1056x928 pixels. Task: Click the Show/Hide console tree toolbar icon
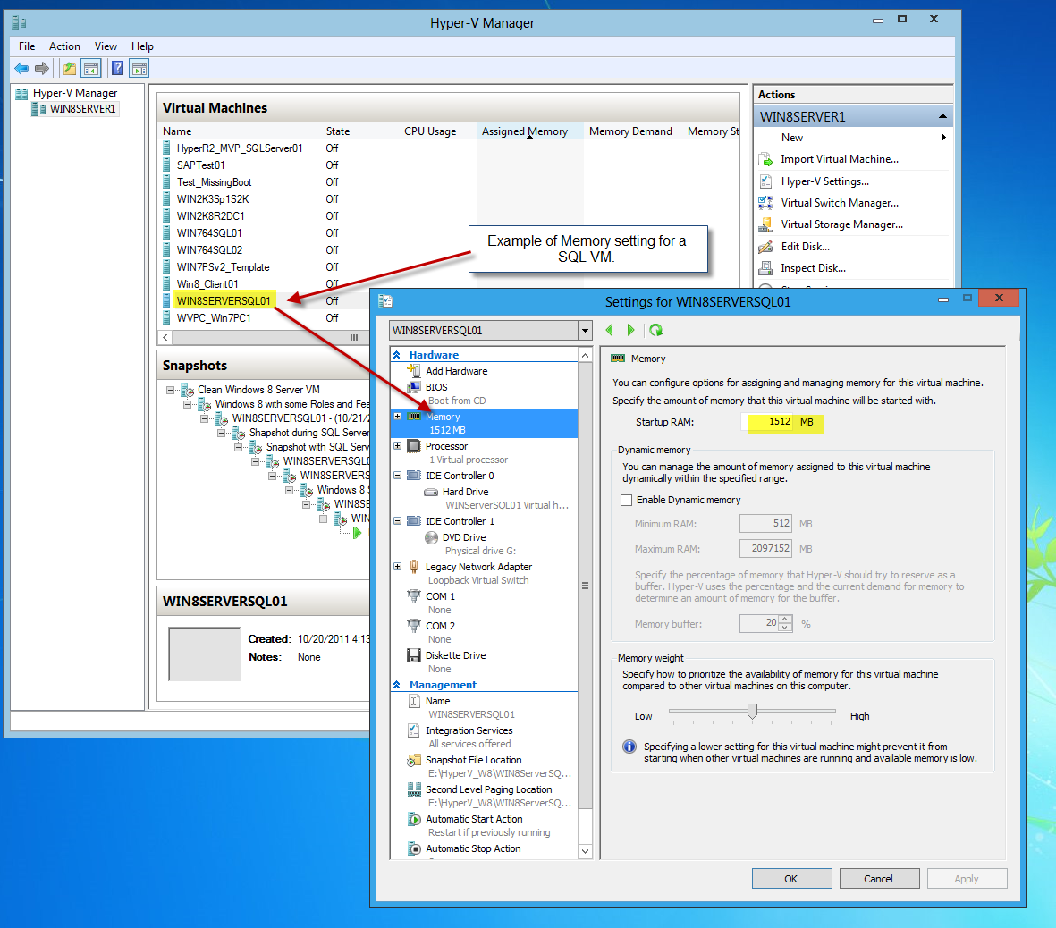91,68
